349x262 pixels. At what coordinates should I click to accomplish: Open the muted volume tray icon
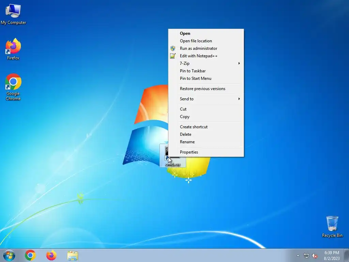[315, 256]
